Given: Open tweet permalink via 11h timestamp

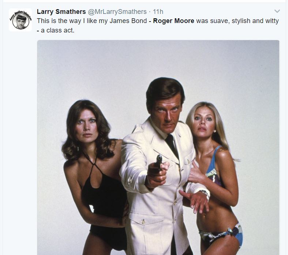Looking at the screenshot, I should 158,12.
